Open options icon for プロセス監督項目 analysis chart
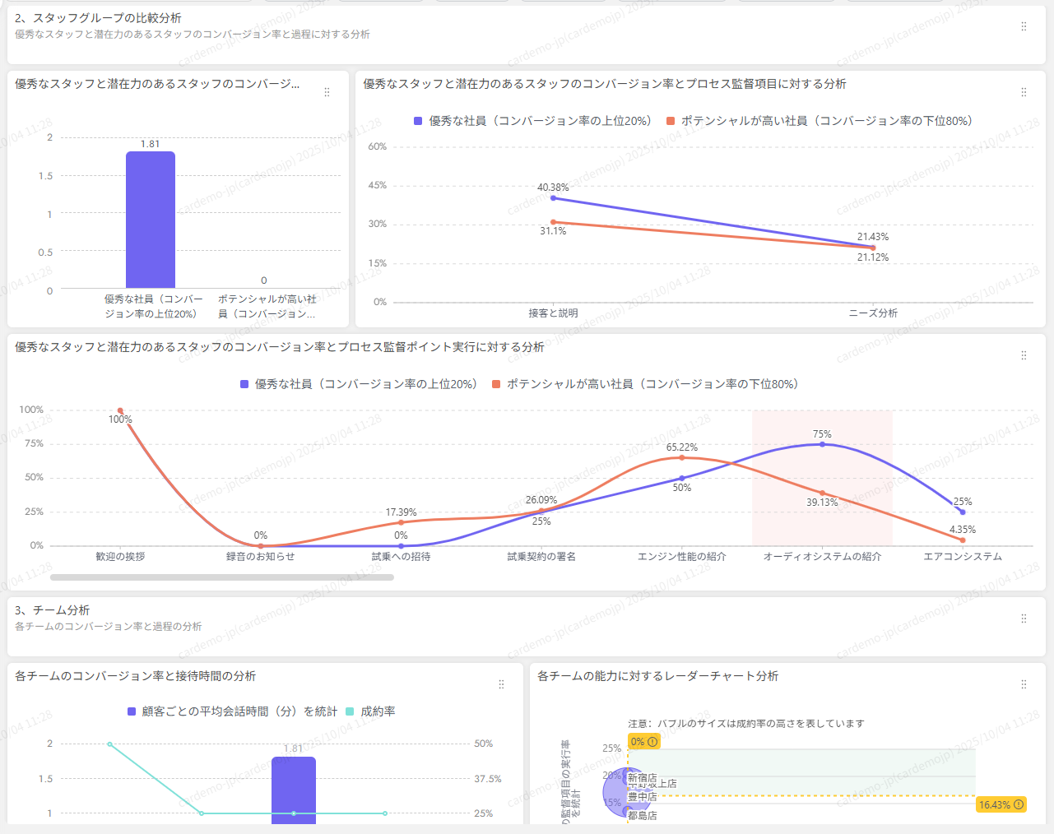 click(1024, 92)
